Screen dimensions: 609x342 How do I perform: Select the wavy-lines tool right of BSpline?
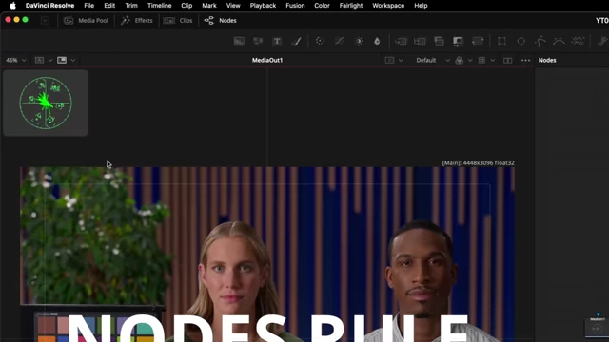click(578, 41)
